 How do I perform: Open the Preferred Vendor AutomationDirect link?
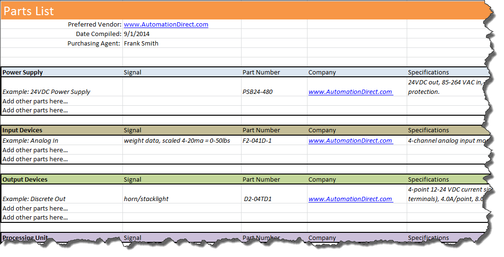click(166, 25)
